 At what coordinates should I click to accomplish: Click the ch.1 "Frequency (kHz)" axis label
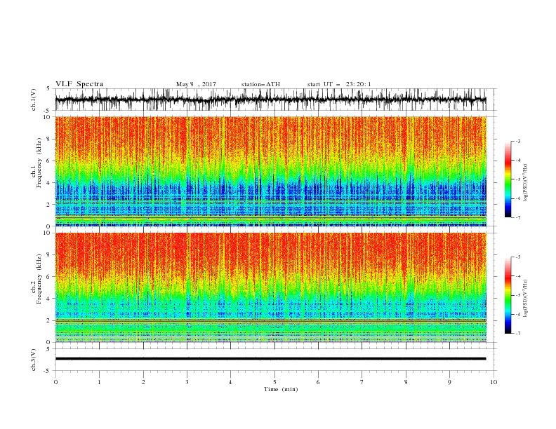point(39,163)
